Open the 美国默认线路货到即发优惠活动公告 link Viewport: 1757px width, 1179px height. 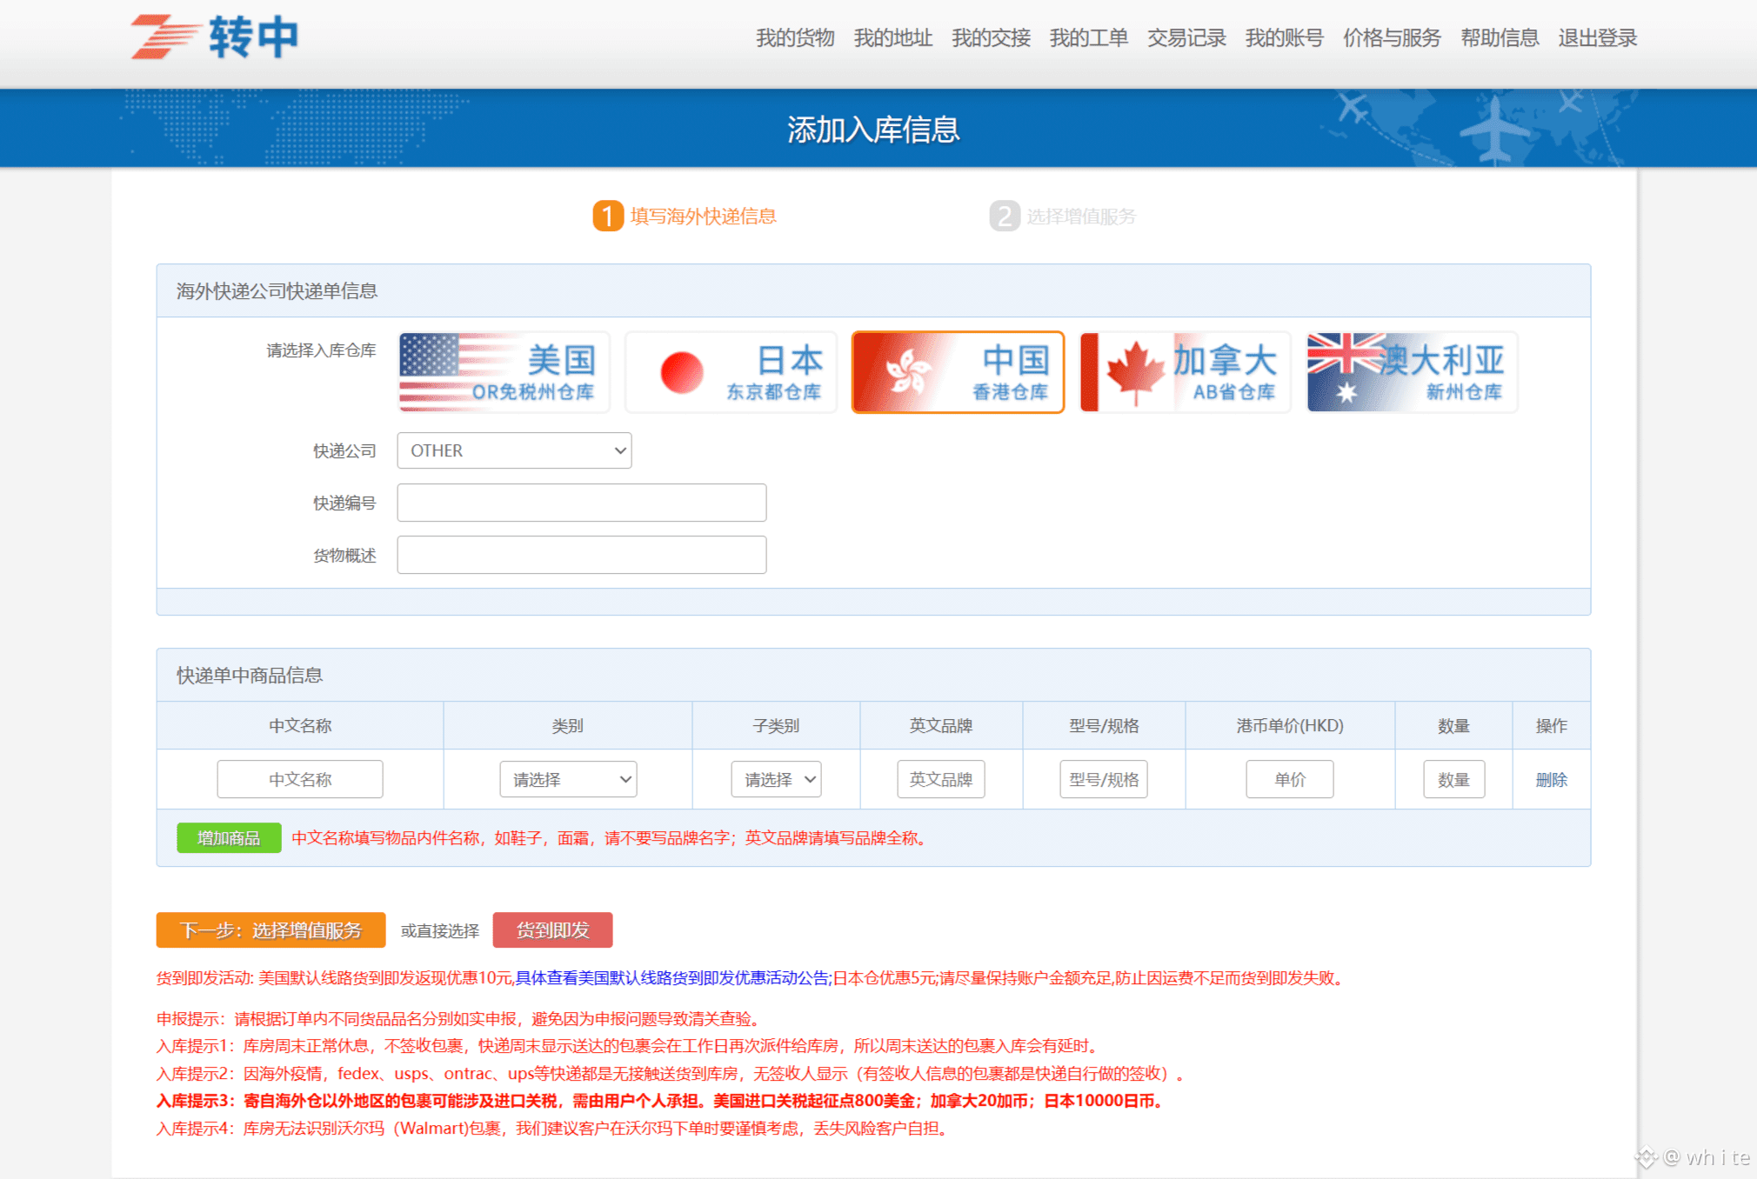pos(671,978)
